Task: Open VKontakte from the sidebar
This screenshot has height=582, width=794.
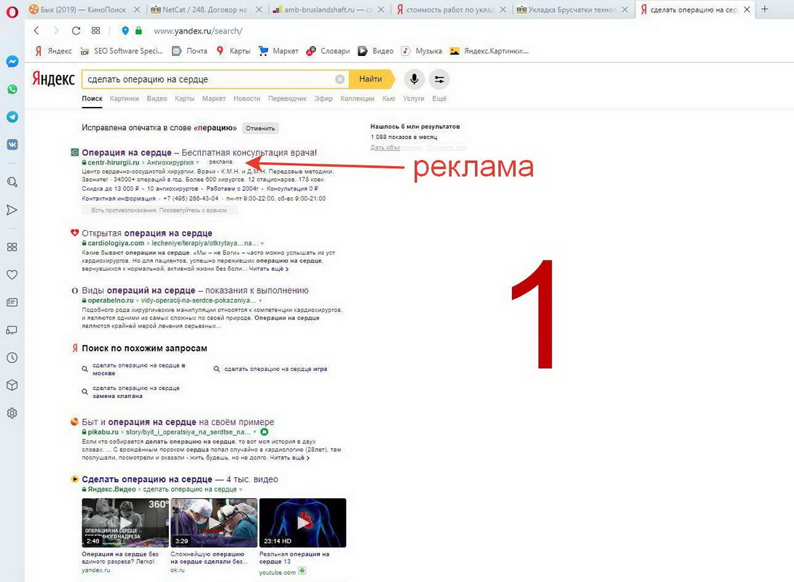Action: (12, 144)
